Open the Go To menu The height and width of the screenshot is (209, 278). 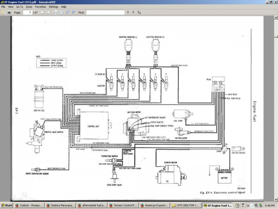coord(20,7)
